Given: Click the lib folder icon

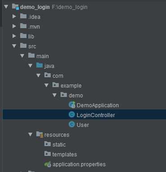Looking at the screenshot, I should point(23,36).
